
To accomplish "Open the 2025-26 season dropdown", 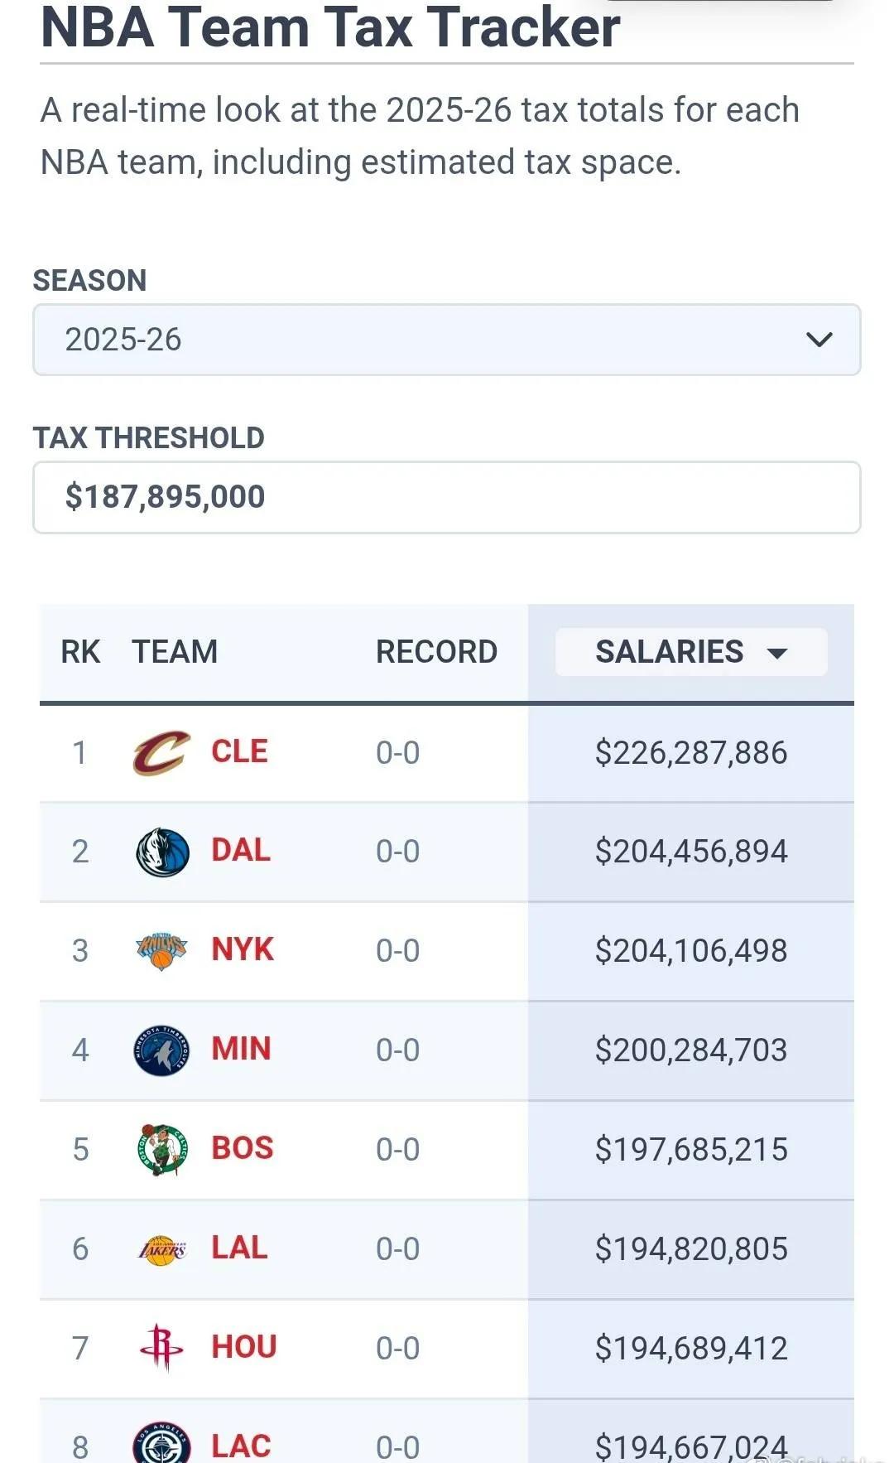I will pyautogui.click(x=447, y=340).
